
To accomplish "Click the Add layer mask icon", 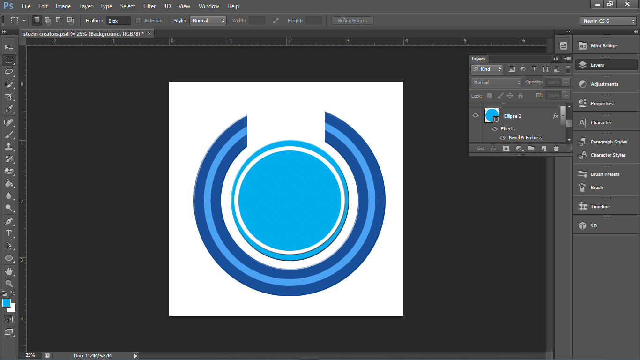I will pos(506,149).
